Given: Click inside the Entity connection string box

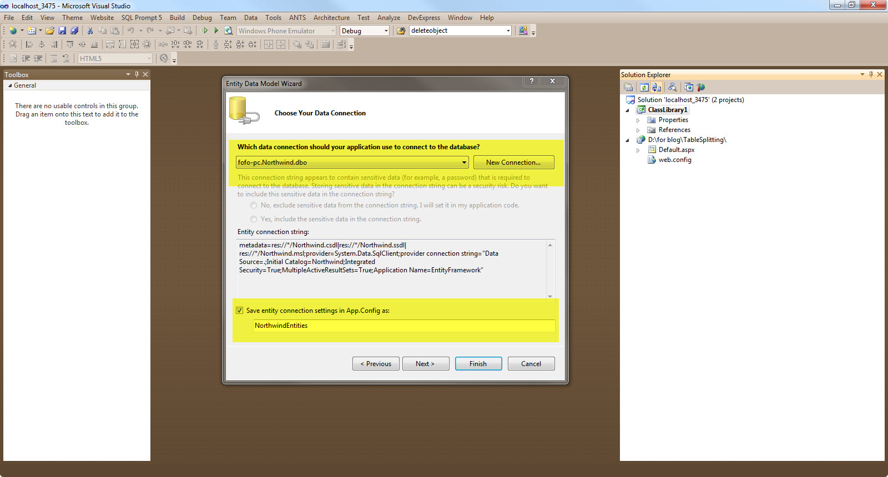Looking at the screenshot, I should click(x=391, y=270).
